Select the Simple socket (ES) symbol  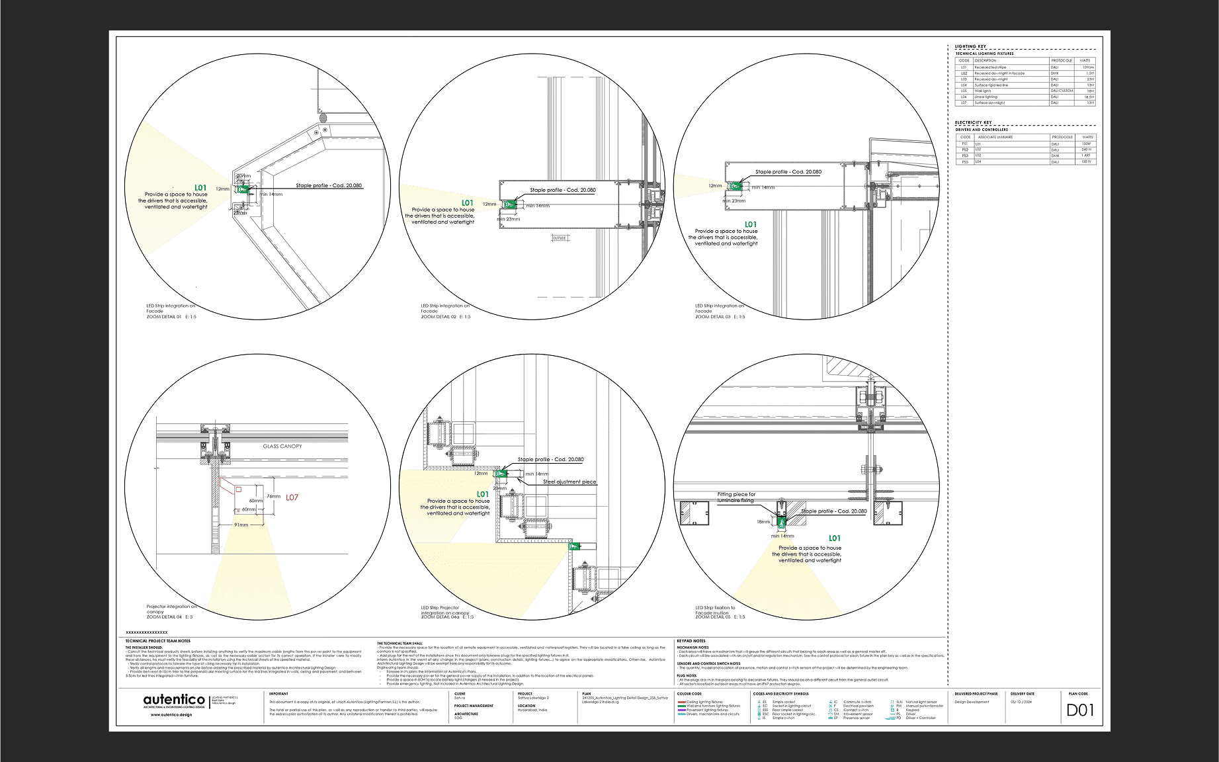759,702
